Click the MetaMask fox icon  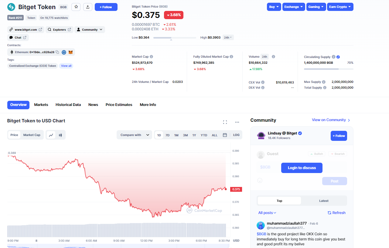click(70, 52)
